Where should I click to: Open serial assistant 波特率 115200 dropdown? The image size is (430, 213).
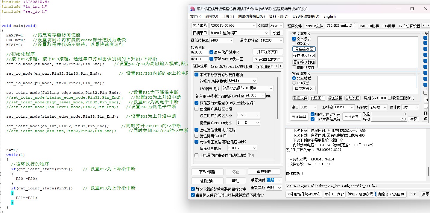click(344, 107)
